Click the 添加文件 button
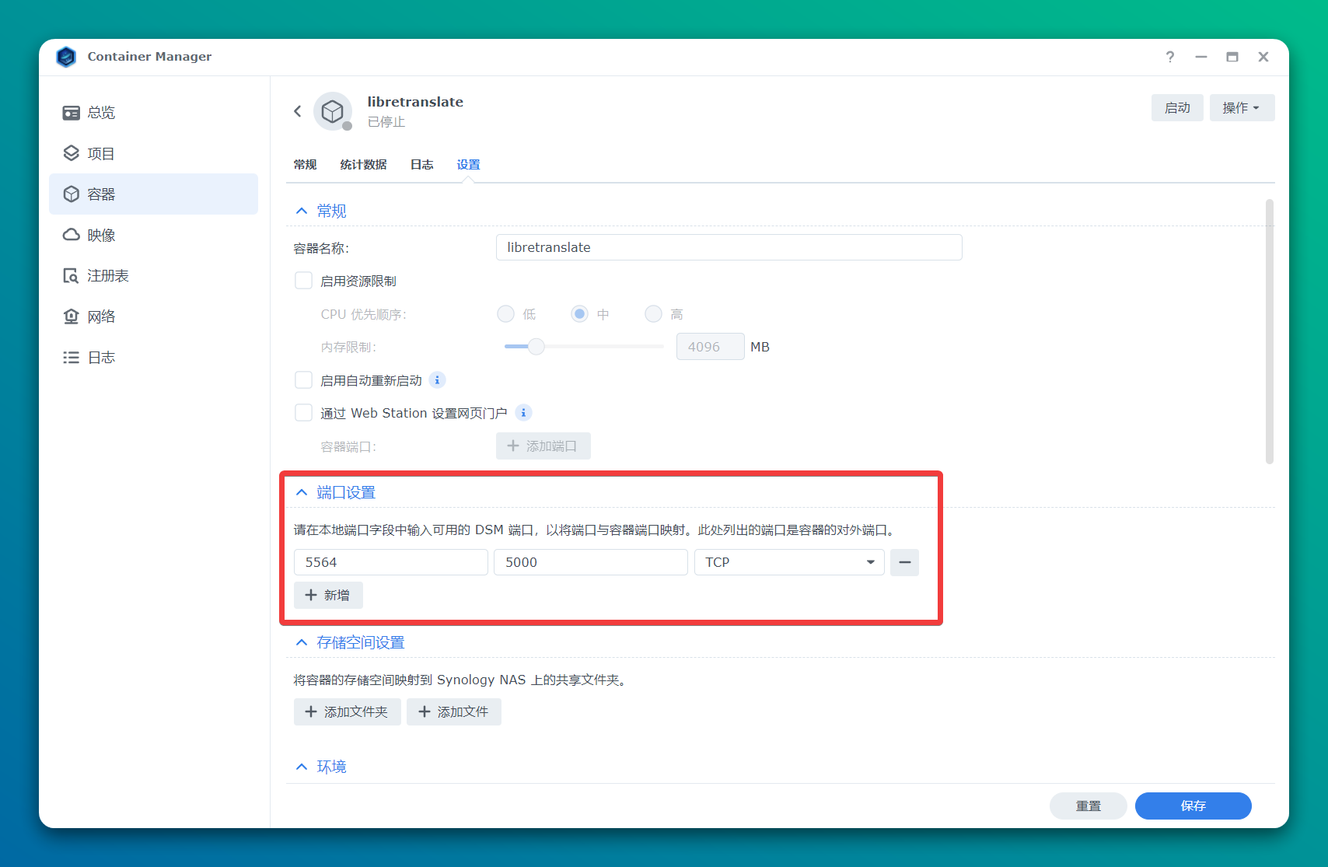The height and width of the screenshot is (867, 1328). point(453,711)
